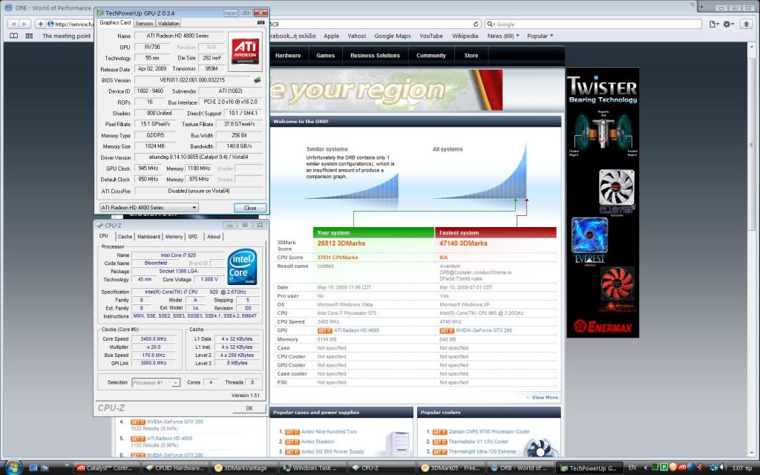The image size is (760, 475).
Task: Click the GET IT badge next to ATI Radeon HD 4800
Action: tap(324, 330)
